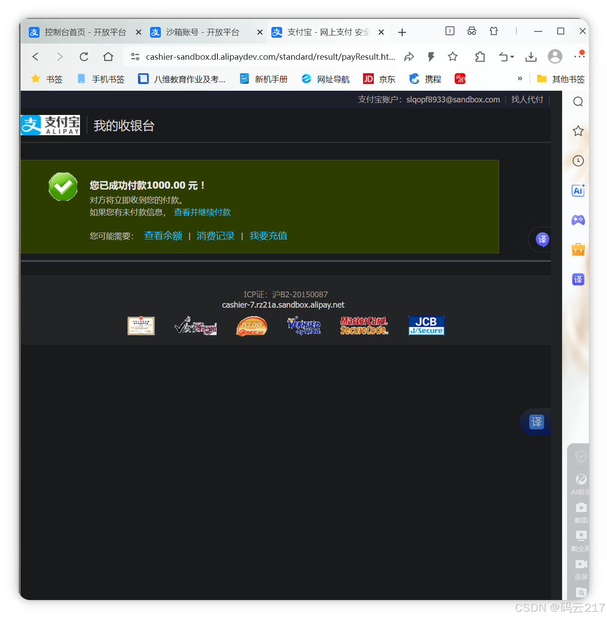Click the address bar URL
Viewport: 607px width, 618px height.
pyautogui.click(x=270, y=57)
